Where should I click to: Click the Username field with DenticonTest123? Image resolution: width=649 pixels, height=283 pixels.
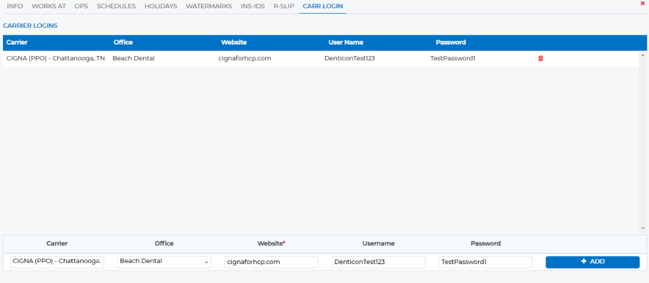point(378,262)
